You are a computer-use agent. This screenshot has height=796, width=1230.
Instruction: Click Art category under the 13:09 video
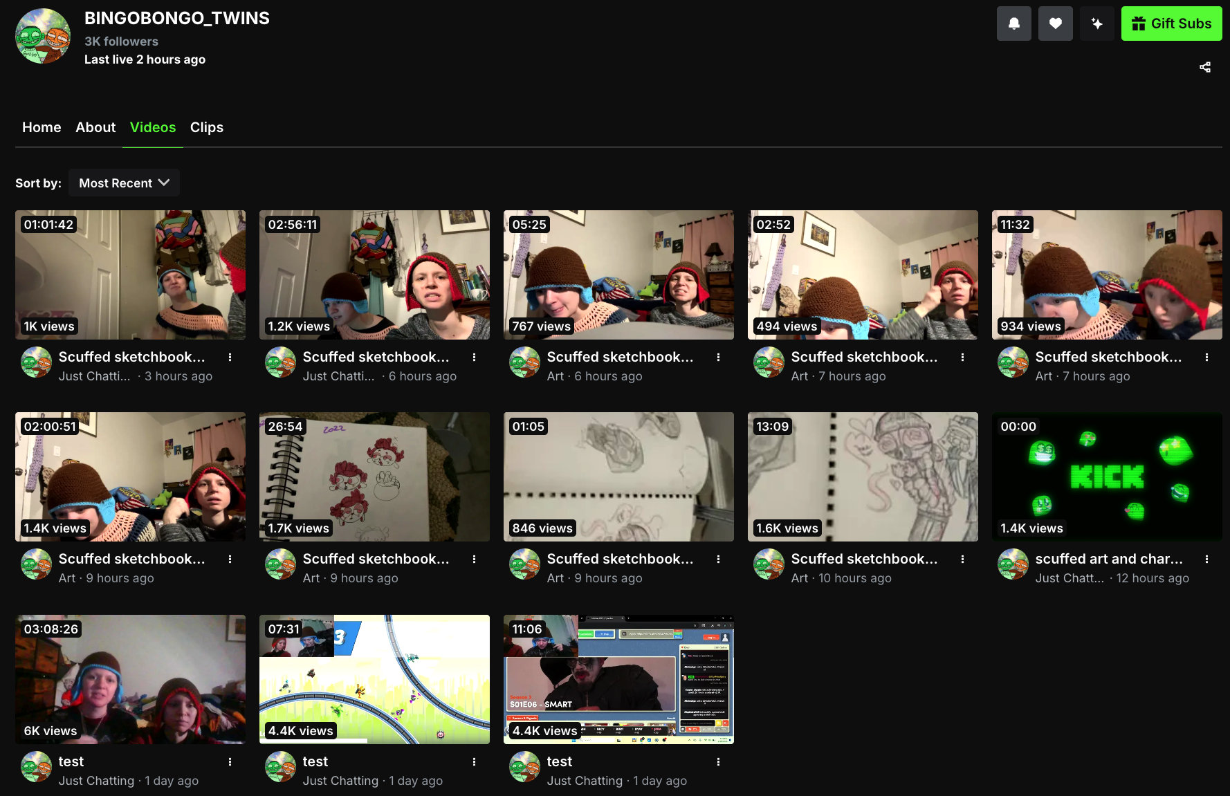tap(800, 578)
